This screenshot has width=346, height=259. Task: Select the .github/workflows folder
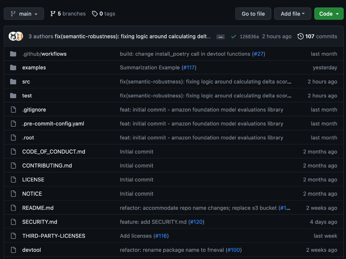(44, 54)
